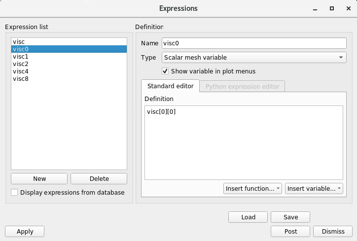Open the Insert variable menu
The width and height of the screenshot is (357, 241).
tap(314, 189)
